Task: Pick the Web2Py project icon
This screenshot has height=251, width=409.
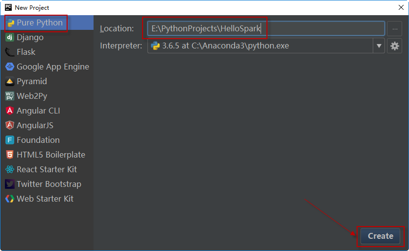Action: tap(10, 96)
